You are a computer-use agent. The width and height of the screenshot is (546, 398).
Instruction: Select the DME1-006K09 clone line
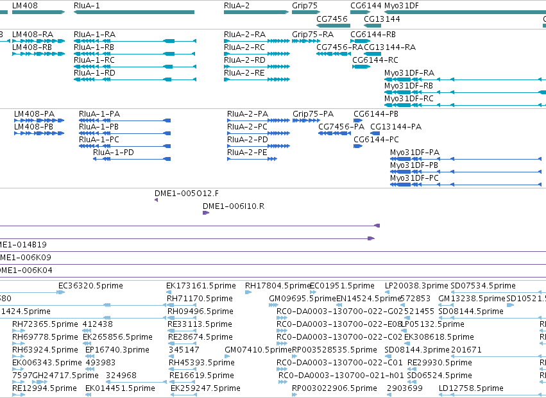(273, 264)
